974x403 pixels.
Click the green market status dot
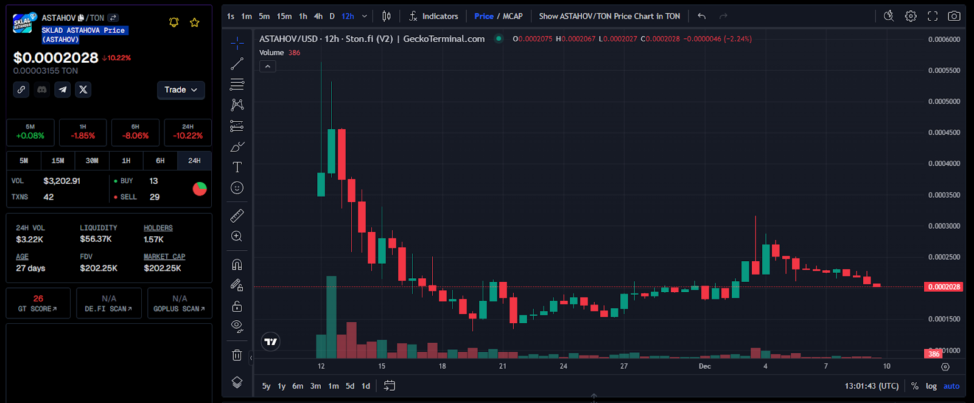pos(499,39)
